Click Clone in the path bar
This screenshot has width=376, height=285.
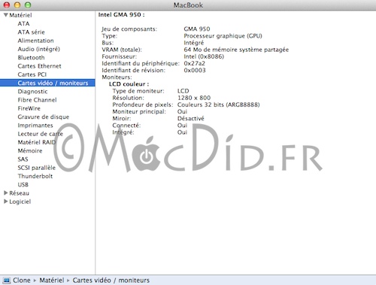pyautogui.click(x=22, y=280)
